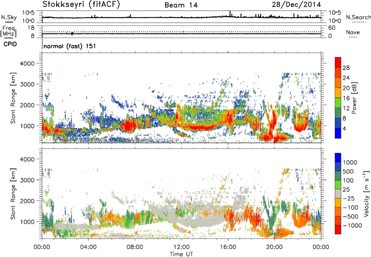Viewport: 371px width, 257px height.
Task: Click the 'Stokkseyri (fitACF)' title text
Action: tap(81, 5)
